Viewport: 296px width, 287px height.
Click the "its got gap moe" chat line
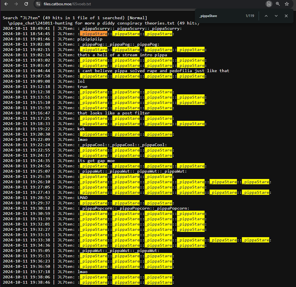96,161
